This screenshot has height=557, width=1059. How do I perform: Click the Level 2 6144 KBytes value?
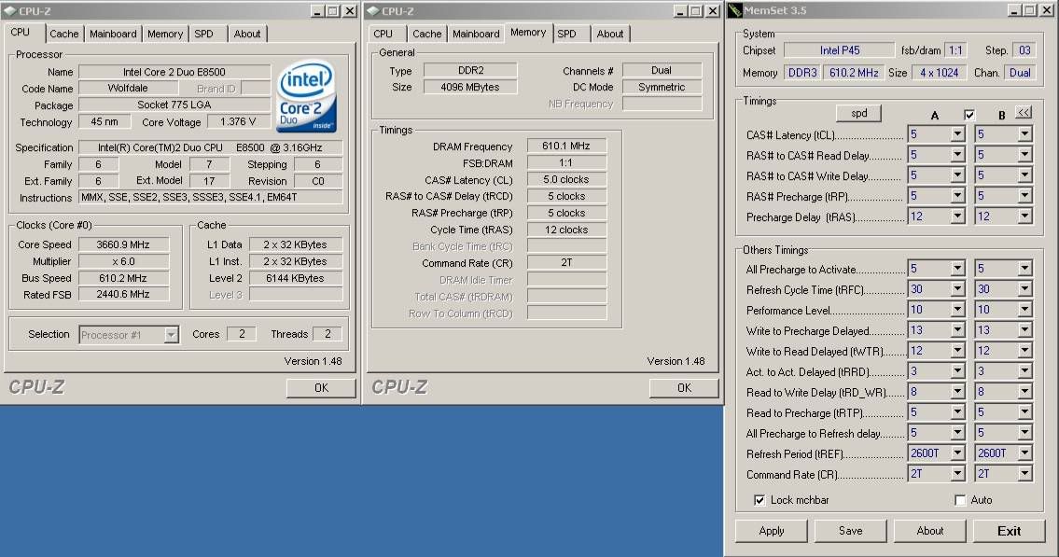(295, 277)
